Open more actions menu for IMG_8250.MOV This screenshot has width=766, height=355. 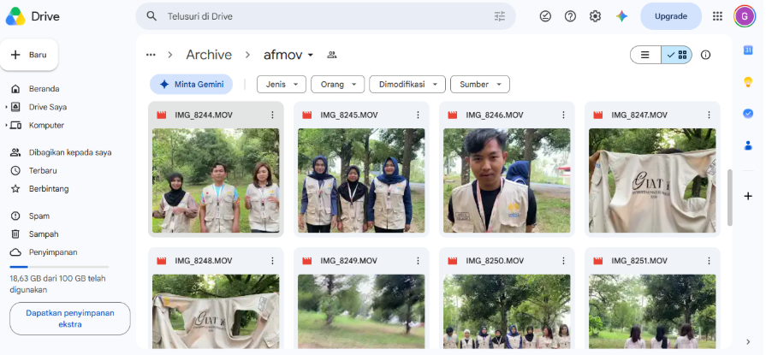(x=564, y=261)
